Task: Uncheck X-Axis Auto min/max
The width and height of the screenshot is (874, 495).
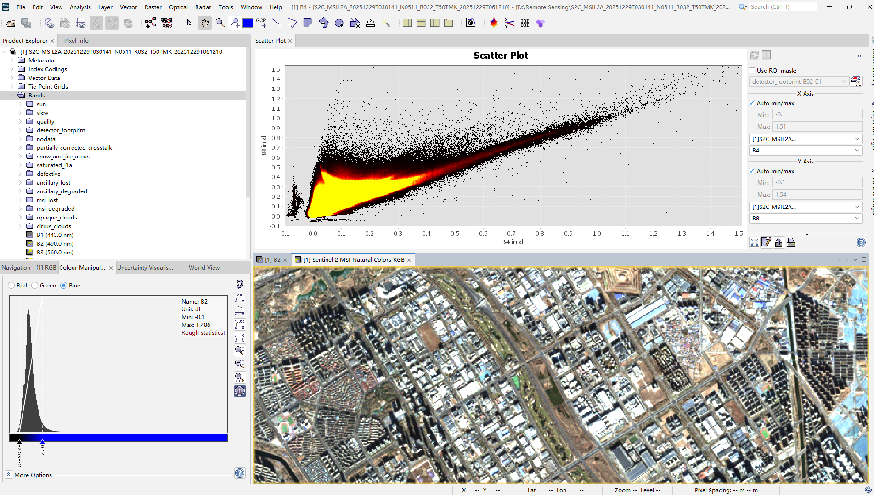Action: click(752, 103)
